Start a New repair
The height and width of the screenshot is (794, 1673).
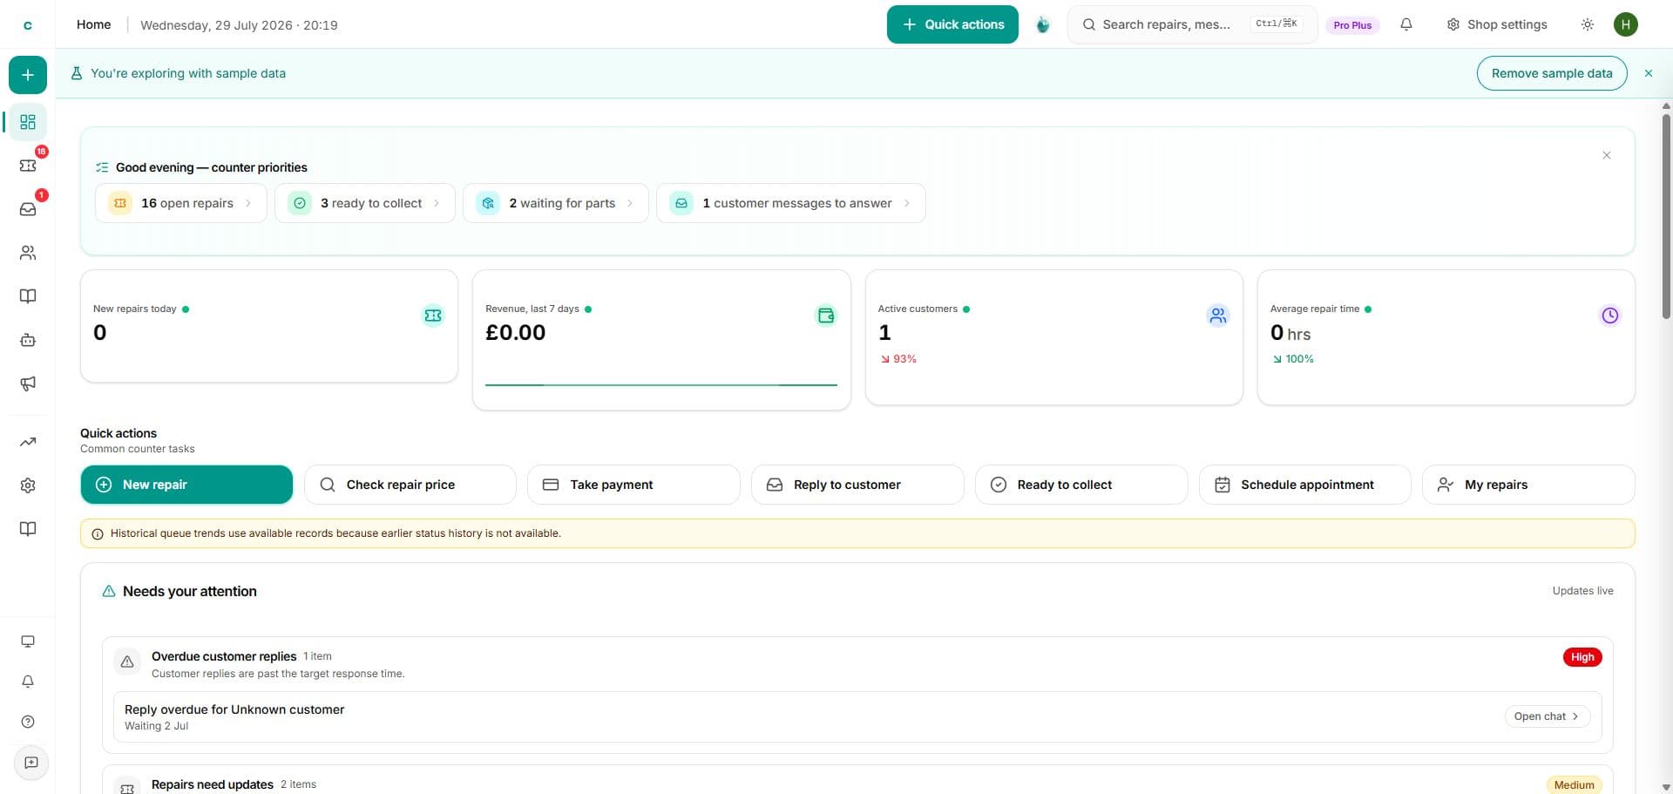click(186, 485)
